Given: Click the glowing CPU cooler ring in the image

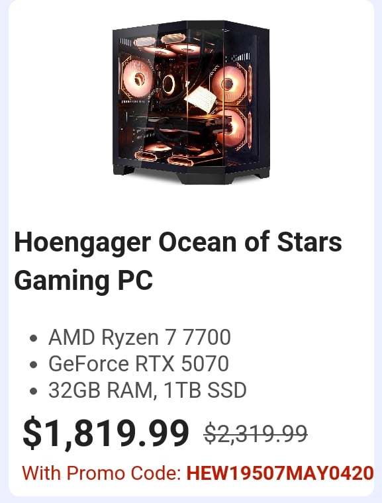Looking at the screenshot, I should coord(168,84).
